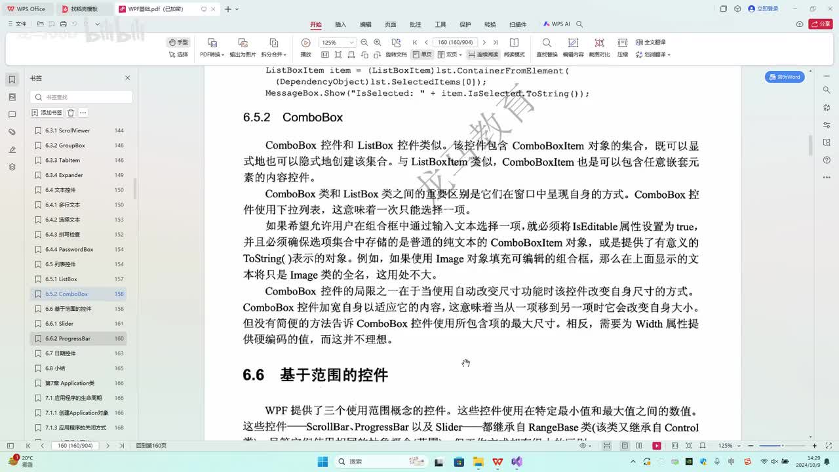Click the document's vertical scrollbar thumb
Viewport: 839px width, 472px height.
[x=811, y=146]
